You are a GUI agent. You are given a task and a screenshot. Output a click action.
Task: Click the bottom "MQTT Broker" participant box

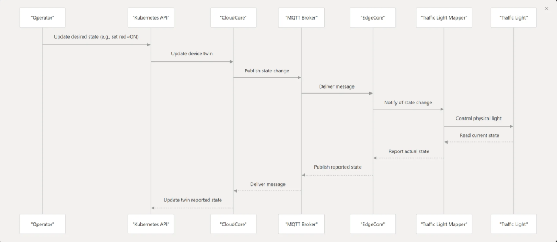[301, 224]
